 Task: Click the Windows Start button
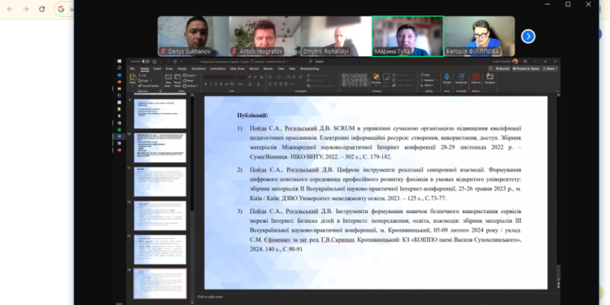(119, 61)
